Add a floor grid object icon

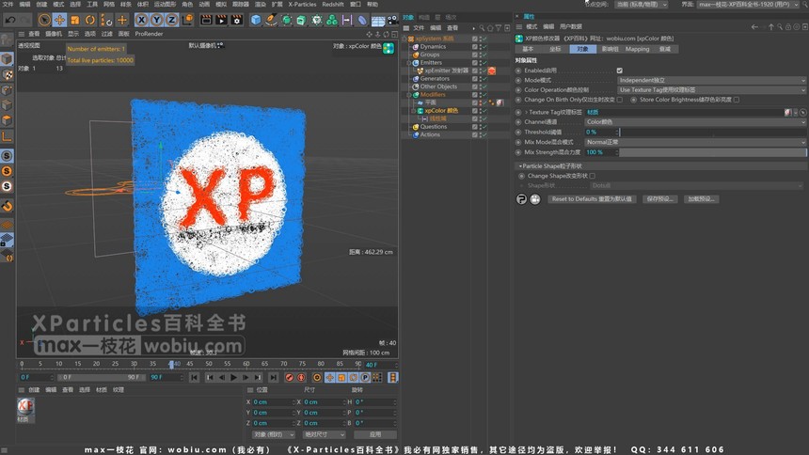378,20
